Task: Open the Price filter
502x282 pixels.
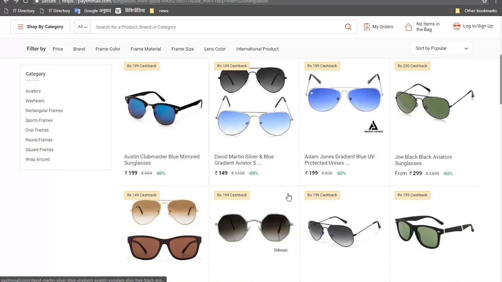Action: tap(58, 49)
